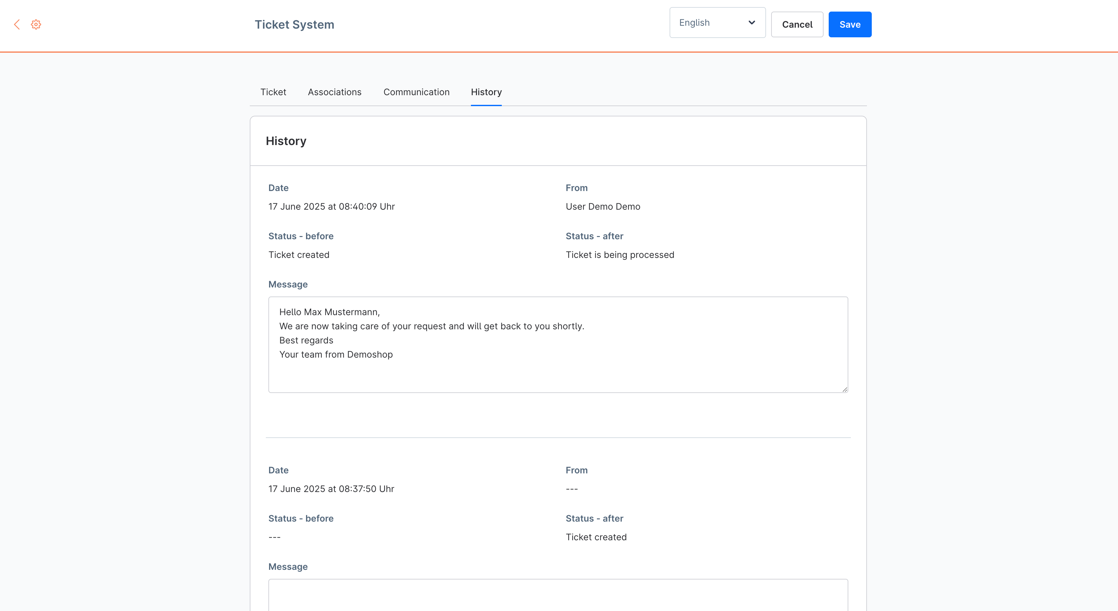This screenshot has height=611, width=1118.
Task: Click the 'User Demo Demo' sender text
Action: tap(603, 207)
